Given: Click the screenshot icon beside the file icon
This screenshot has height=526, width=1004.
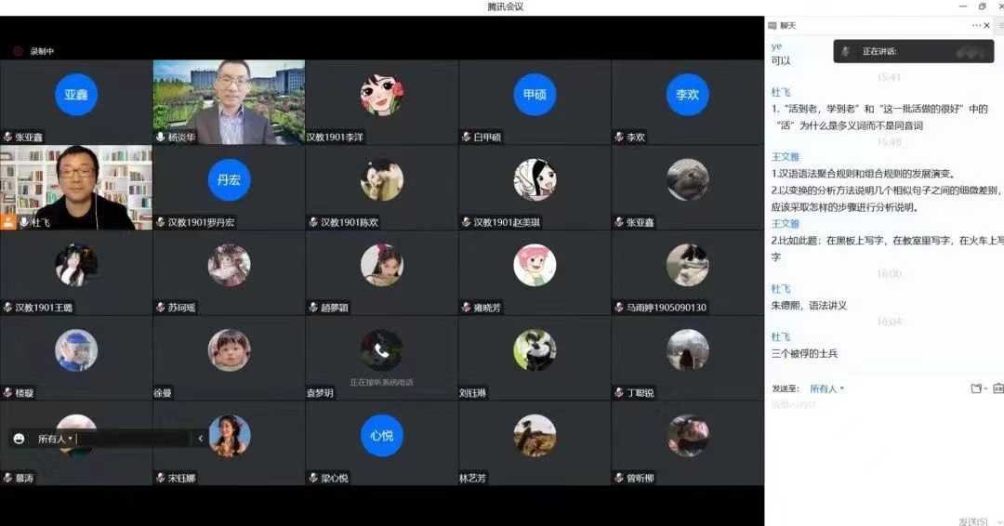Looking at the screenshot, I should click(998, 388).
